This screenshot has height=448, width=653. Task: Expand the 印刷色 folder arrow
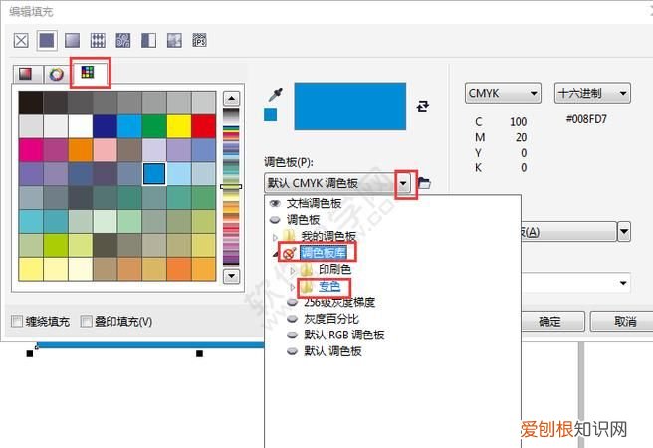point(292,270)
